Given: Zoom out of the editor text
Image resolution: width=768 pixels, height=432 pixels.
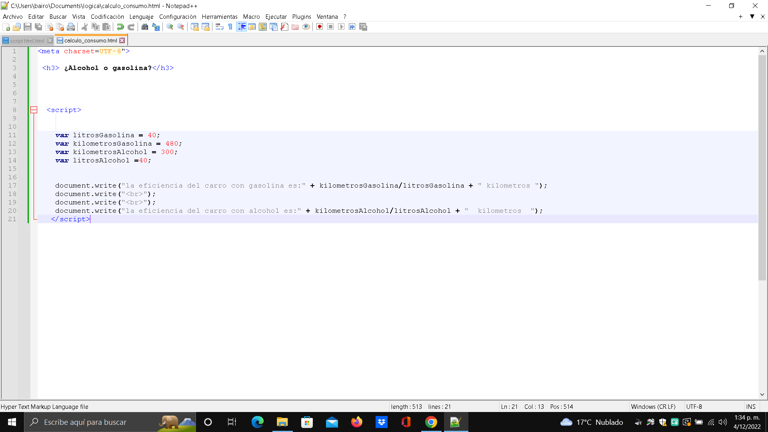Looking at the screenshot, I should pos(180,27).
